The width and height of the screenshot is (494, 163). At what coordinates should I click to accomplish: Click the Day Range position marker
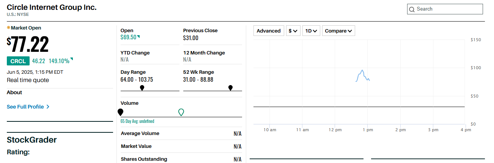pyautogui.click(x=142, y=88)
